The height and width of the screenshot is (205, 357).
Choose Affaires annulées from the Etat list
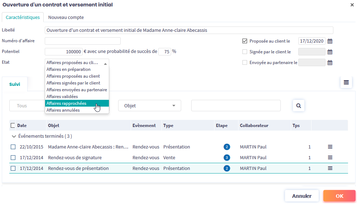click(63, 110)
